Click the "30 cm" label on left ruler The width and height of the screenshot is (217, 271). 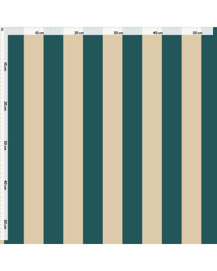(5, 145)
